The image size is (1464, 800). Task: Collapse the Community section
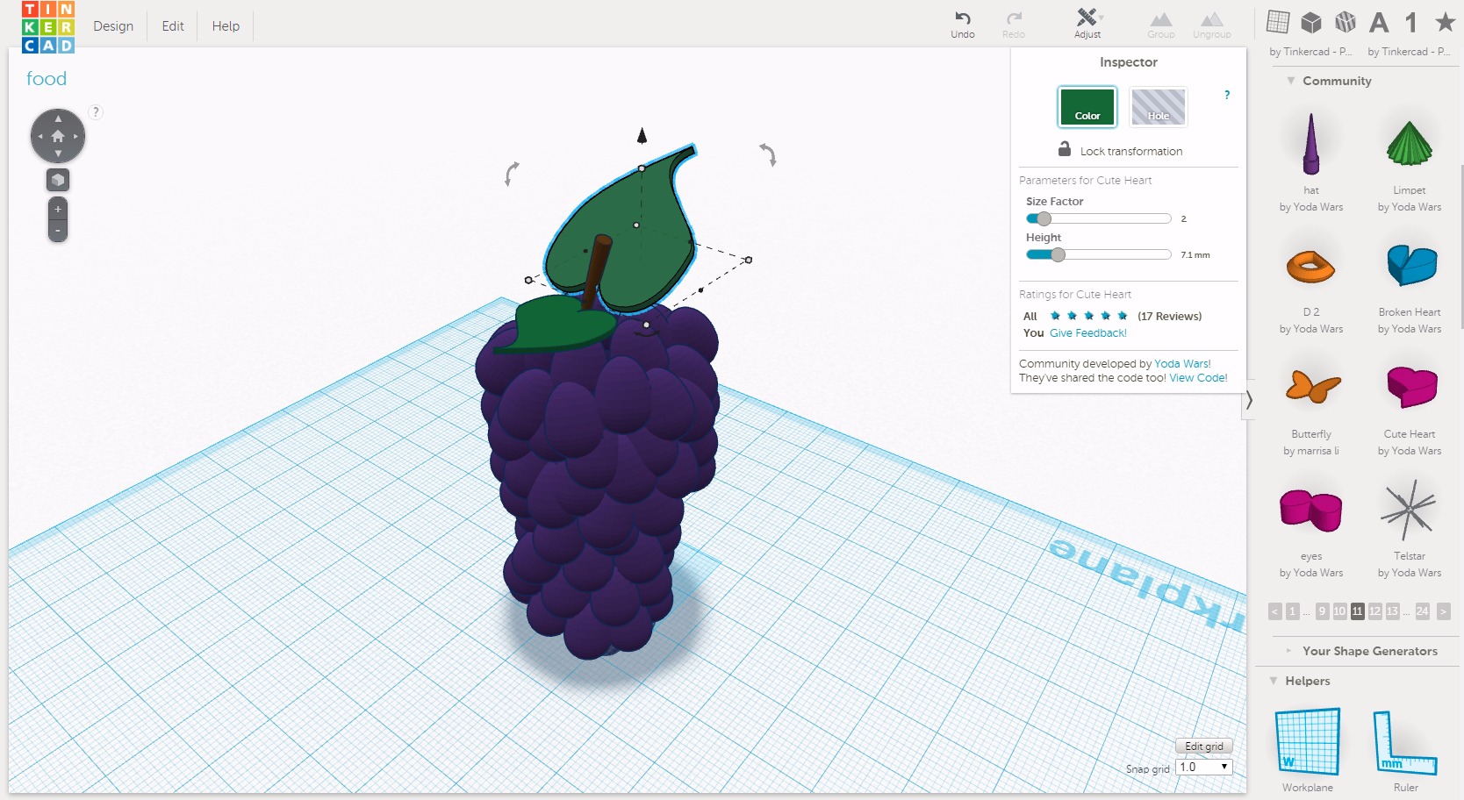1291,81
